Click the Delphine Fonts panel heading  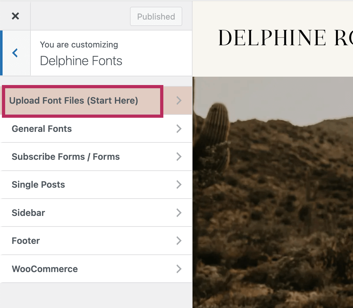(81, 61)
